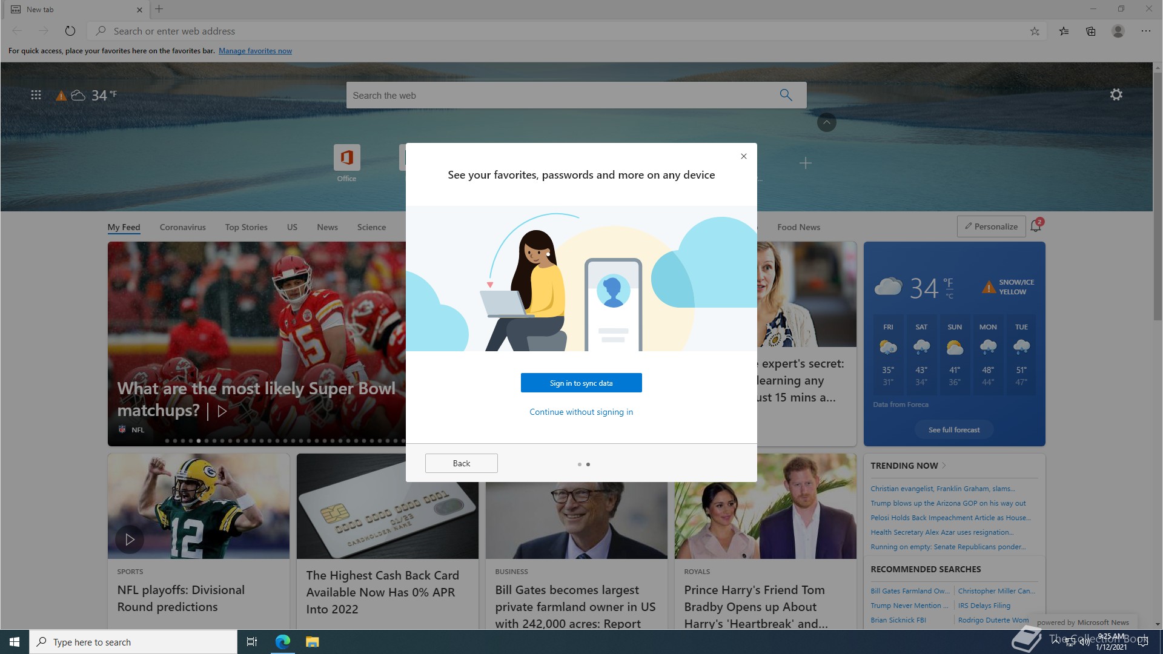The width and height of the screenshot is (1163, 654).
Task: Switch to News tab
Action: (327, 227)
